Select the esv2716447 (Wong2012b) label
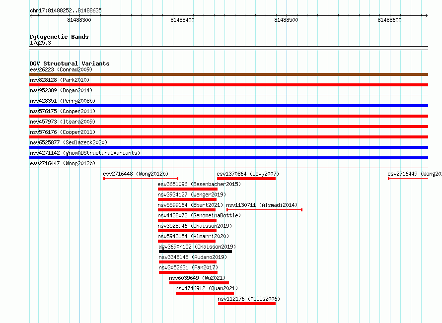Screen dimensions: 442x323 [x=63, y=163]
